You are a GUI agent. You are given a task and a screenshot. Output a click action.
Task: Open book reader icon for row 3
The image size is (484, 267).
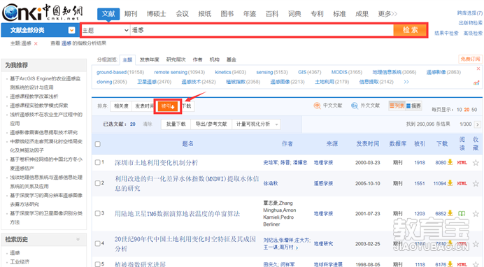(x=462, y=213)
